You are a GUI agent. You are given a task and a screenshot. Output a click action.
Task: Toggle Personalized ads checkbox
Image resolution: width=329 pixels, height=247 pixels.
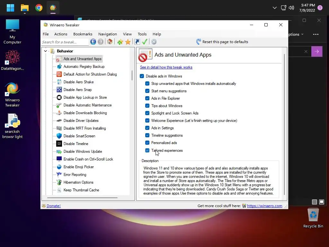[147, 142]
